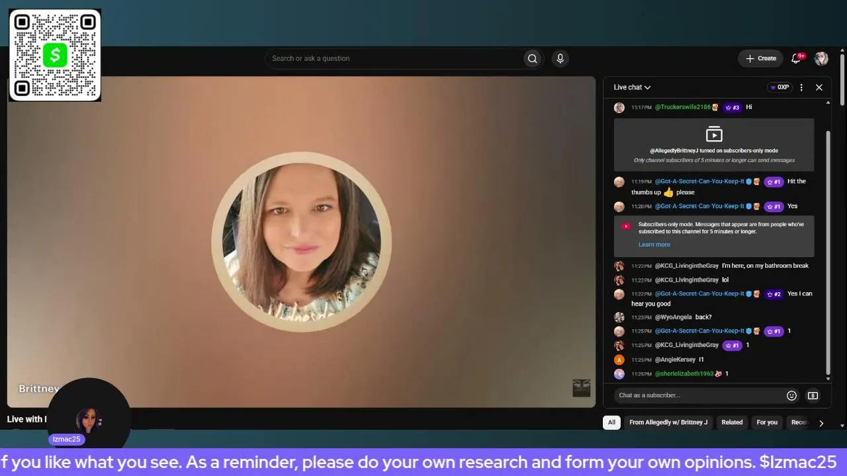Click @sherielizabeth1963 username in chat
Viewport: 847px width, 476px height.
pyautogui.click(x=684, y=374)
